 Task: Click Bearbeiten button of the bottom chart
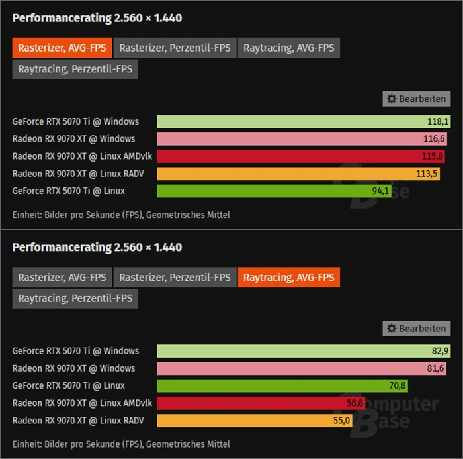point(417,329)
